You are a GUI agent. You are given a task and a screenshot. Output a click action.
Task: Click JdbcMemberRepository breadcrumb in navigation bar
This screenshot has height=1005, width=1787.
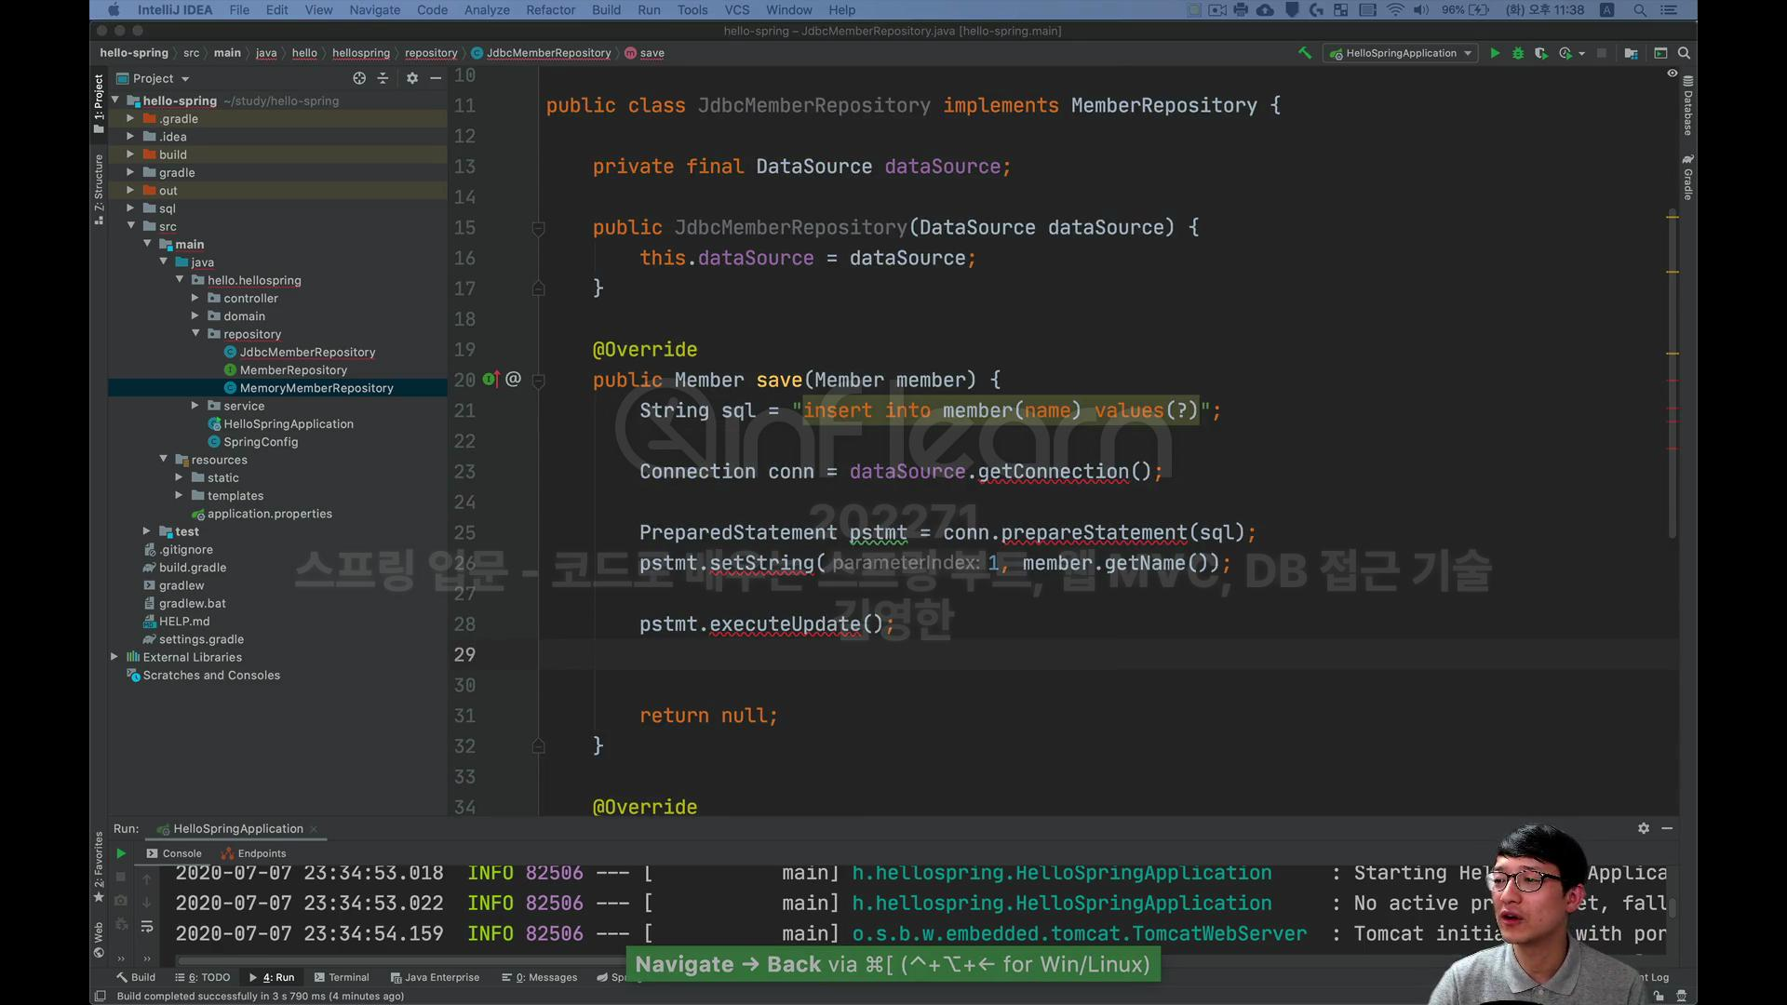(x=541, y=53)
